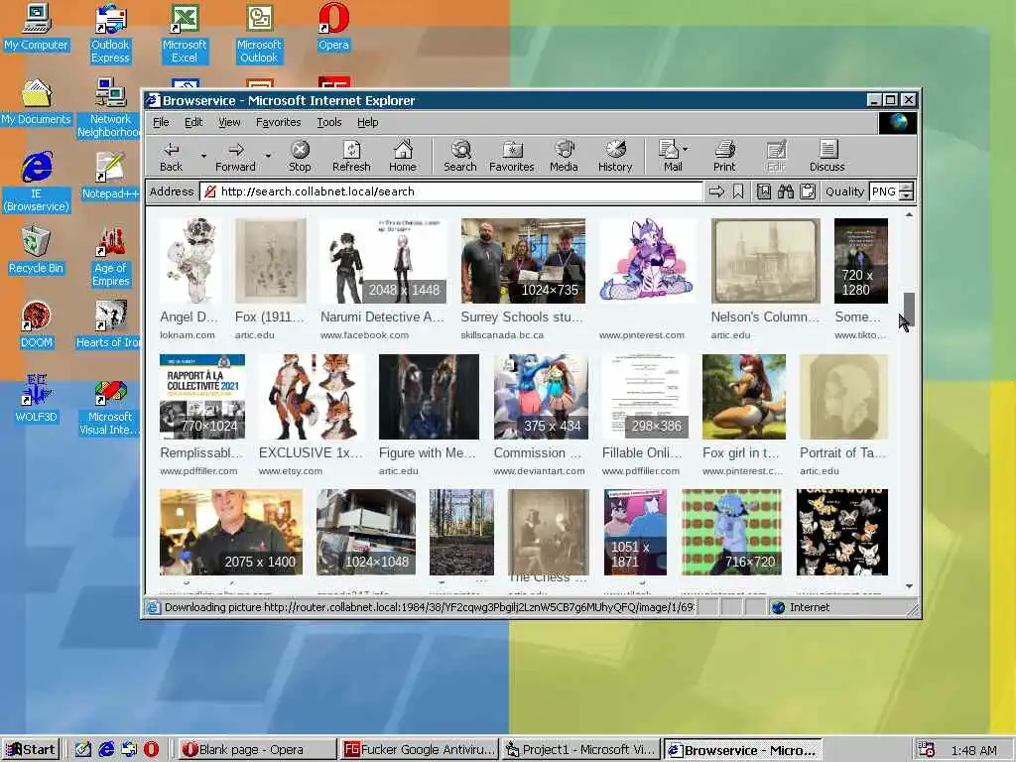The height and width of the screenshot is (762, 1016).
Task: Click the Browservice taskbar button
Action: pyautogui.click(x=743, y=750)
